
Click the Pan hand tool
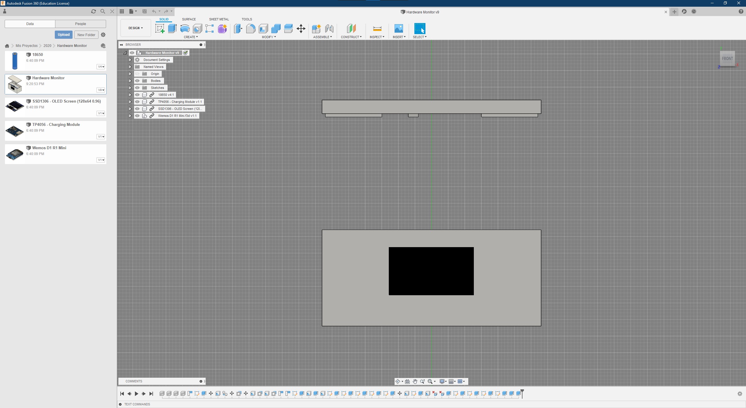tap(415, 381)
